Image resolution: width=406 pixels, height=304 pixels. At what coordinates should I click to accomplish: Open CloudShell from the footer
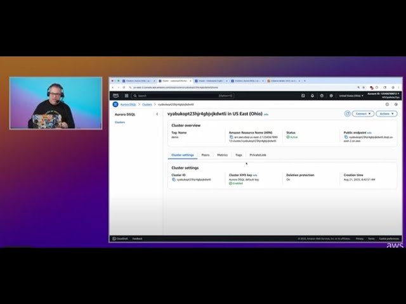120,239
